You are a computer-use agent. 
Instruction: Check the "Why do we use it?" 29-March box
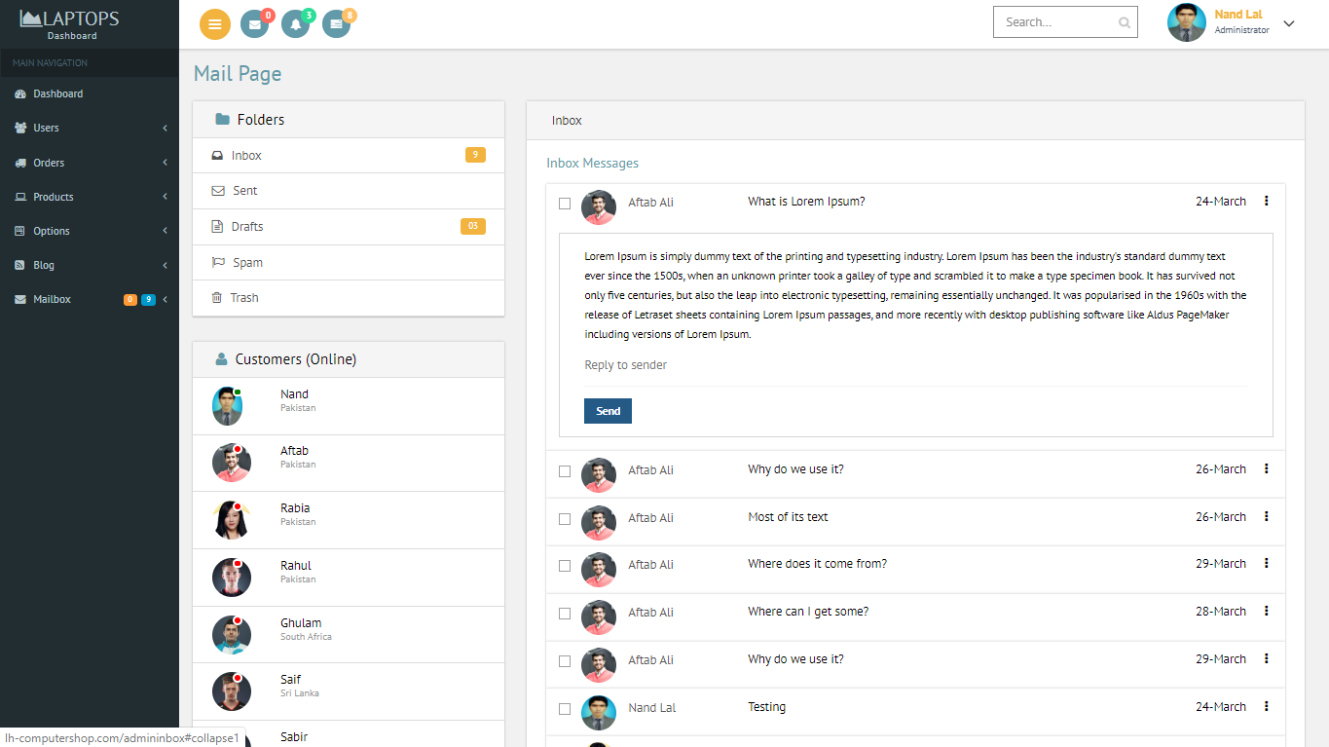point(565,661)
